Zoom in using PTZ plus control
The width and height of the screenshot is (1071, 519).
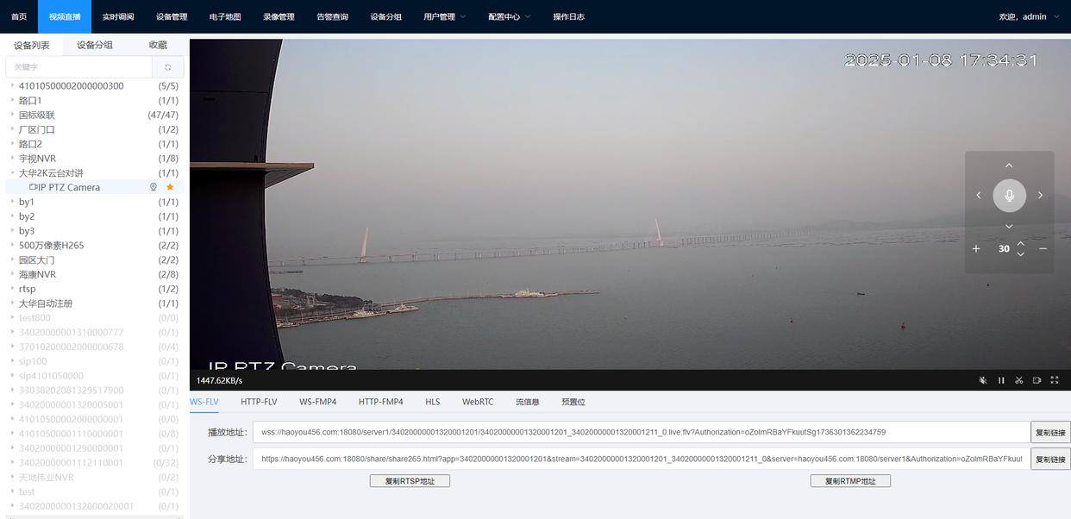coord(974,247)
